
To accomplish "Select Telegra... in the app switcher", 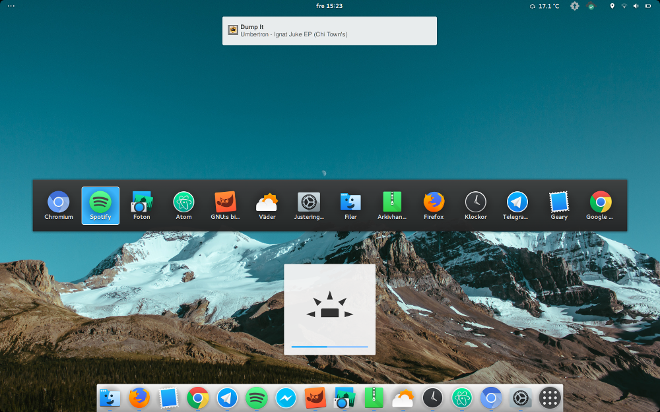I will (517, 206).
